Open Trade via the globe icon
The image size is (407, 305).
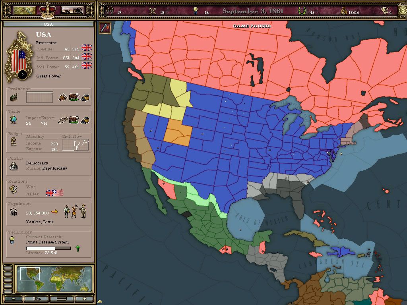click(14, 120)
